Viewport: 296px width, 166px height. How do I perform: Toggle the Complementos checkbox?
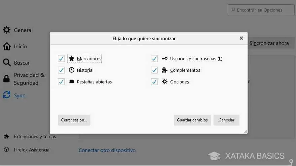coord(154,70)
